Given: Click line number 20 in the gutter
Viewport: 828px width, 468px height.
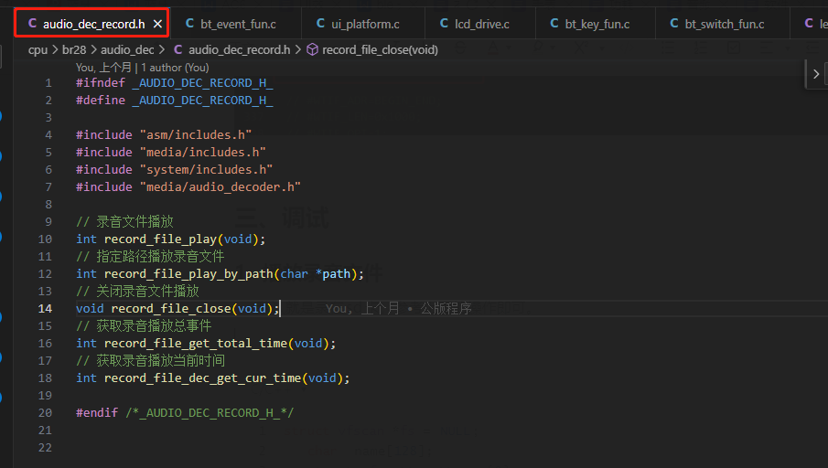Looking at the screenshot, I should point(45,412).
